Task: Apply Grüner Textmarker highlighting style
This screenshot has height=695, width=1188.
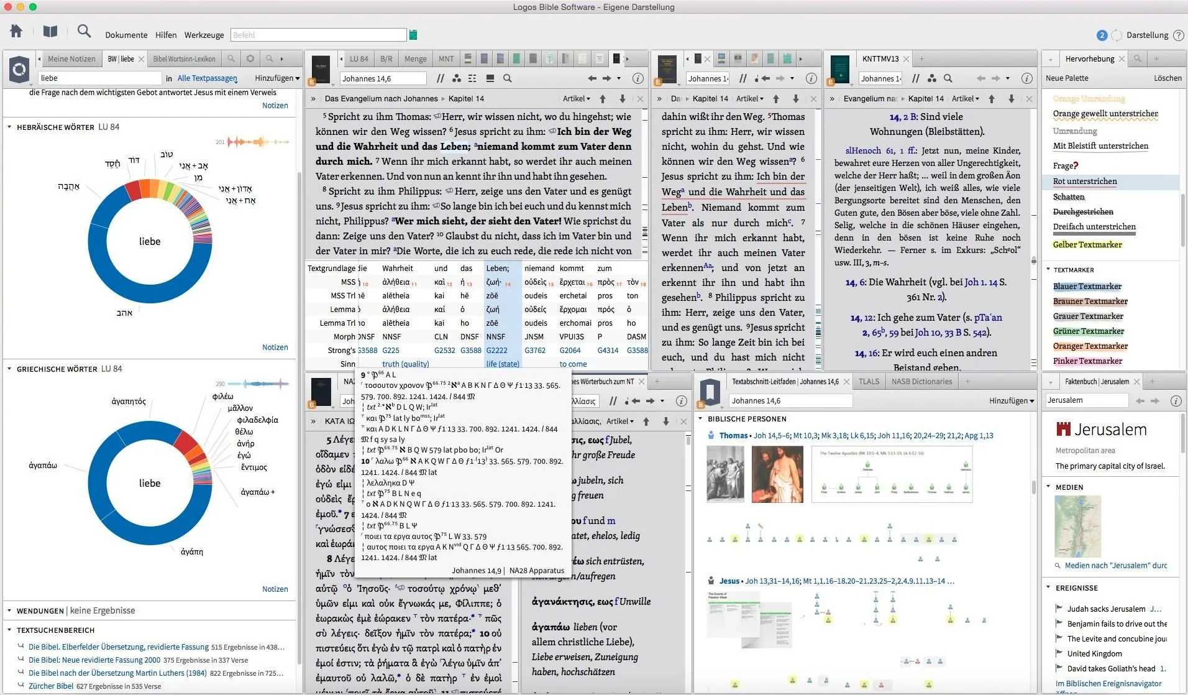Action: click(x=1088, y=331)
